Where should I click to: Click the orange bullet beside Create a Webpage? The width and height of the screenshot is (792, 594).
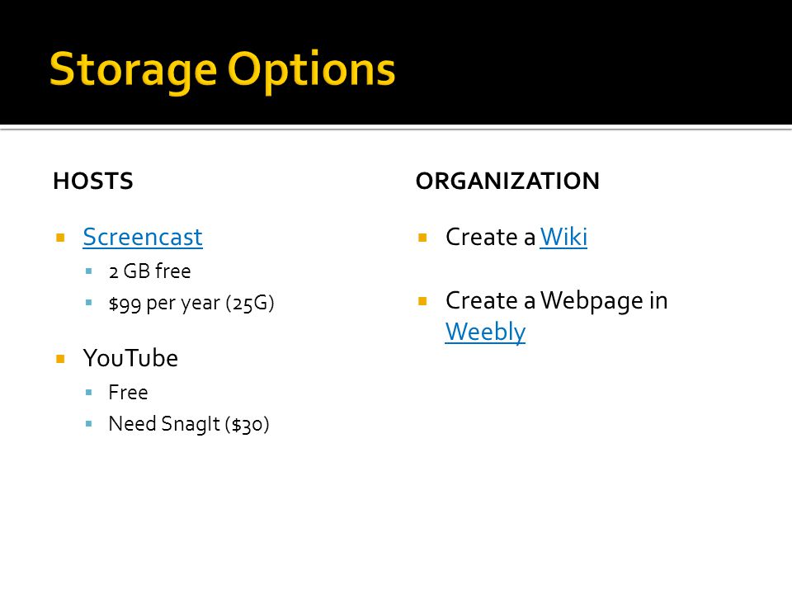[x=422, y=302]
